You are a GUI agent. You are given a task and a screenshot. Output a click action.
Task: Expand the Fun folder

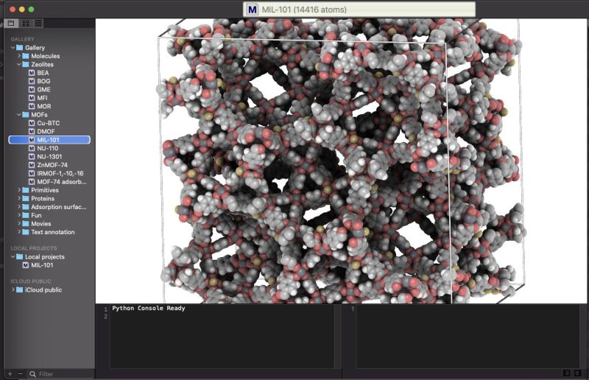pos(19,215)
